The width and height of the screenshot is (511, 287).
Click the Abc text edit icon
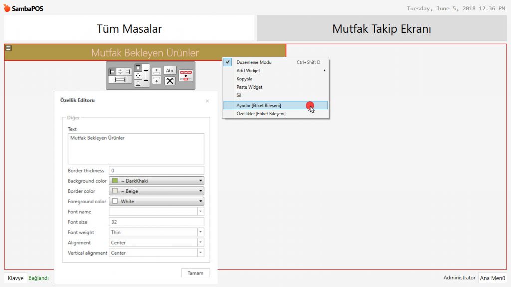point(170,71)
